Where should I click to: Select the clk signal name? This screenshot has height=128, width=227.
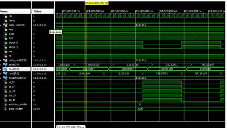tap(10, 16)
